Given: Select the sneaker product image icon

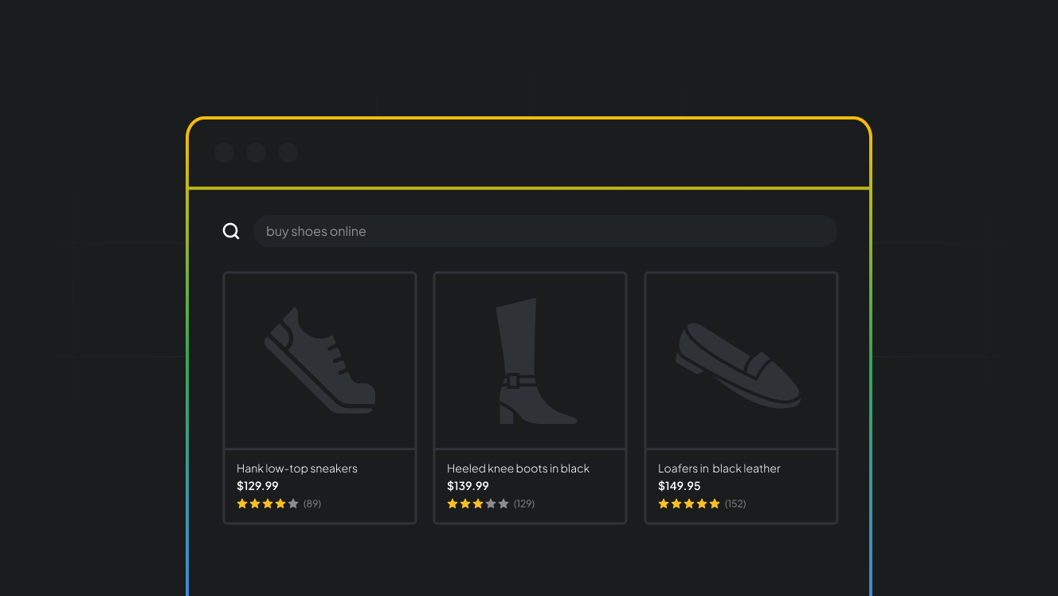Looking at the screenshot, I should pyautogui.click(x=319, y=359).
